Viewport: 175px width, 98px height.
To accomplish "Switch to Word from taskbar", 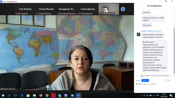I will (x=72, y=96).
